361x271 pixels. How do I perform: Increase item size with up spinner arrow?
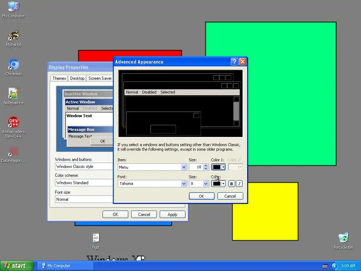(206, 165)
